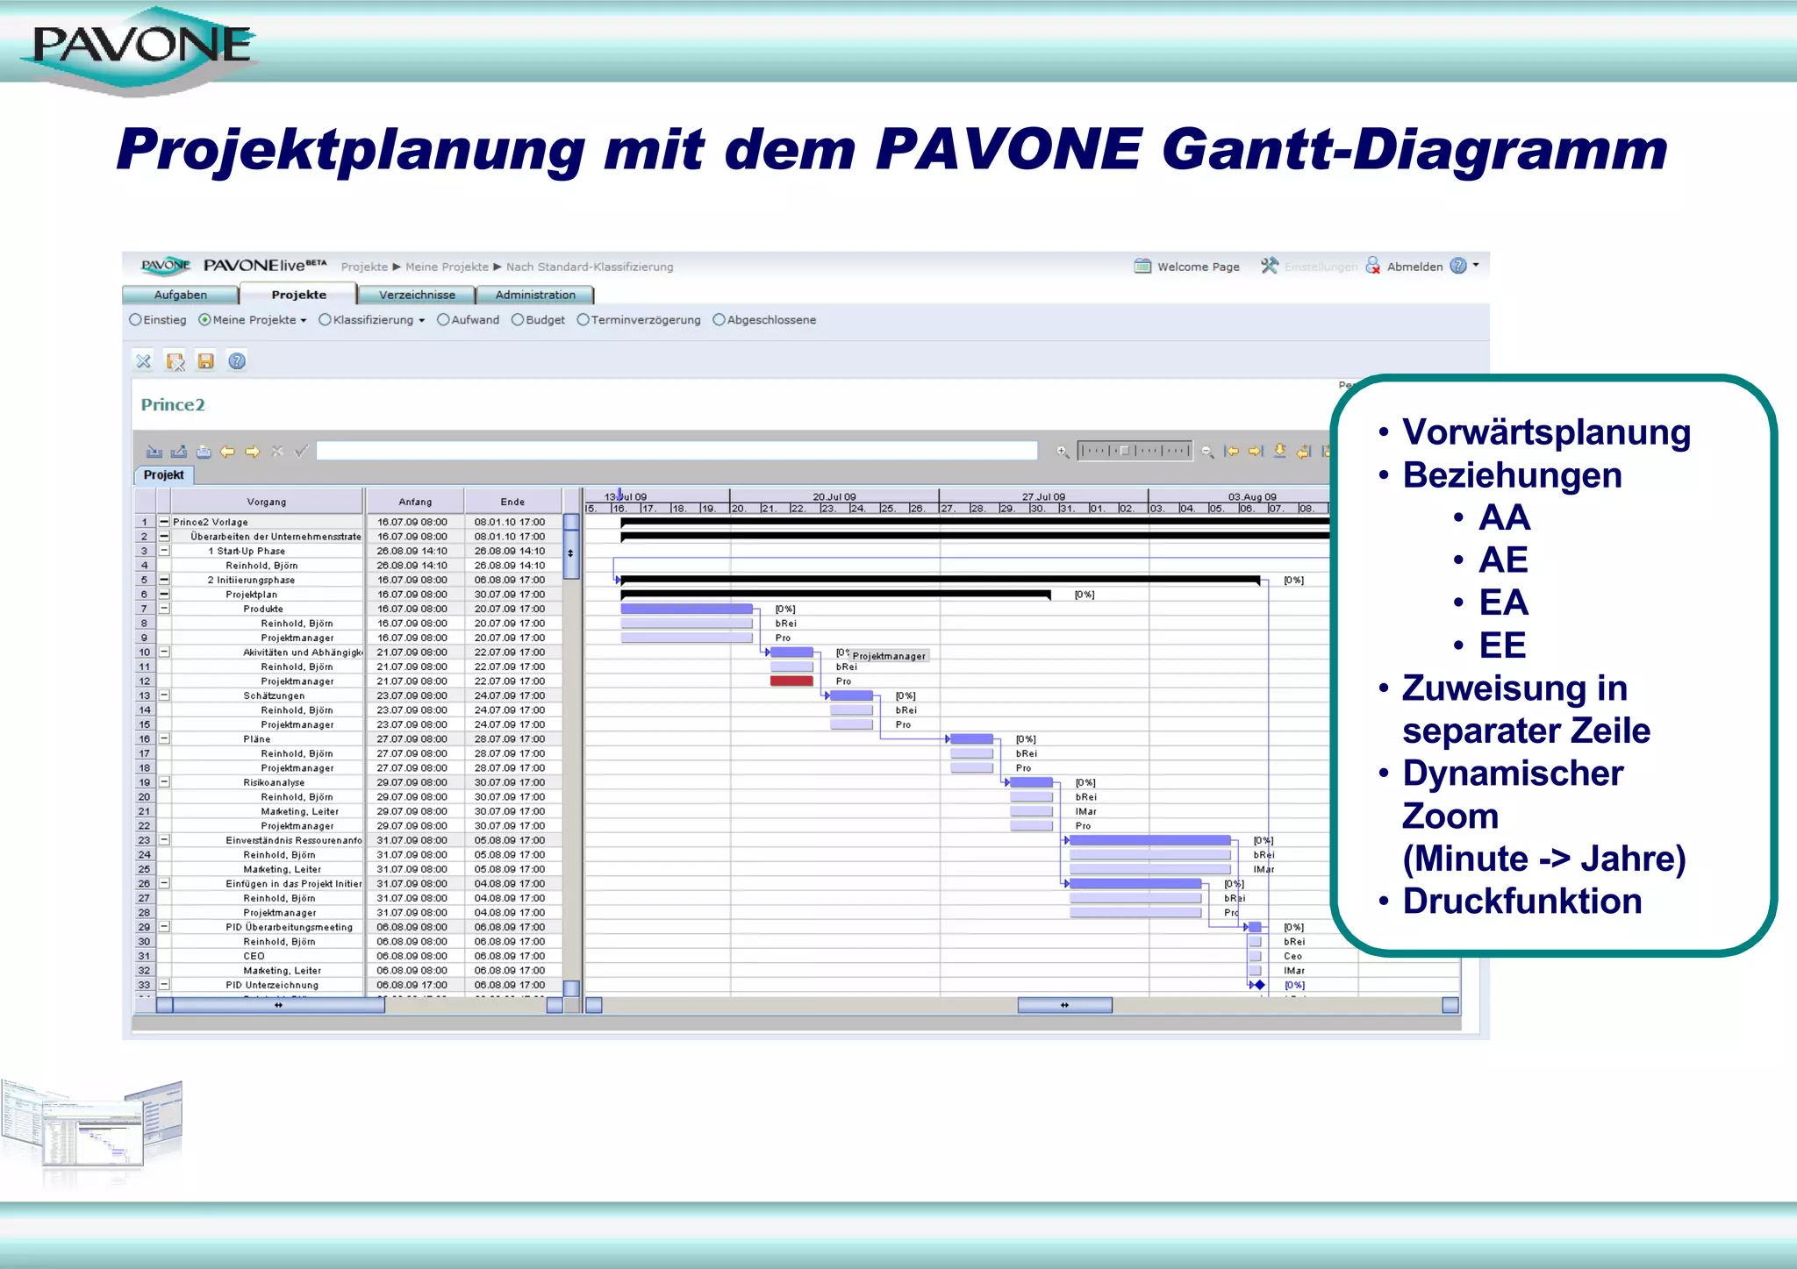
Task: Select the Budget radio button
Action: [518, 320]
